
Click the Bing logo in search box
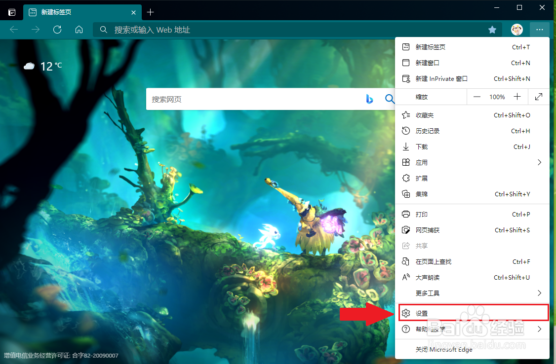point(369,99)
